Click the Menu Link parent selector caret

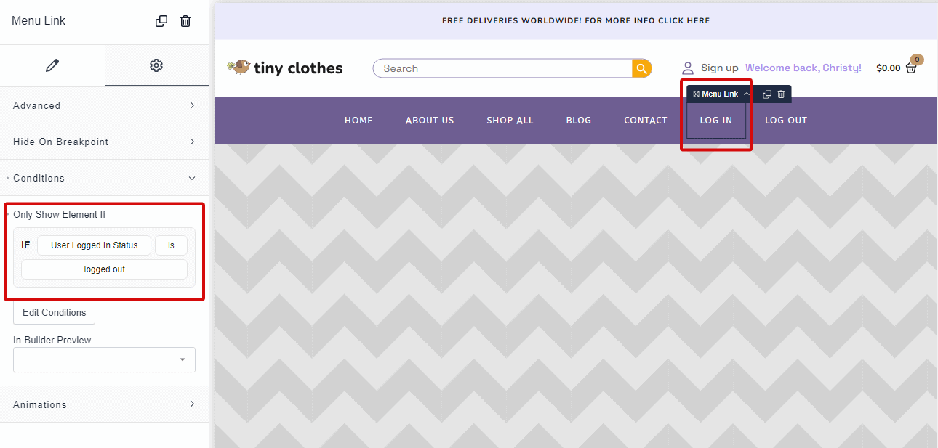[746, 94]
